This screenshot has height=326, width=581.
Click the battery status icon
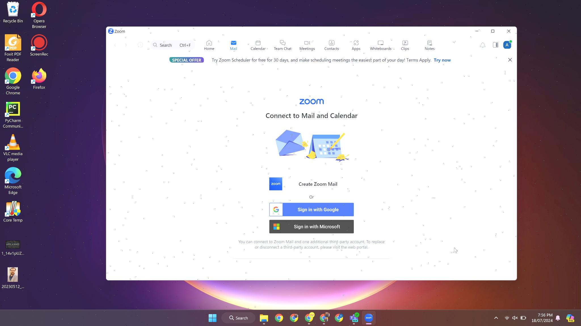[523, 318]
